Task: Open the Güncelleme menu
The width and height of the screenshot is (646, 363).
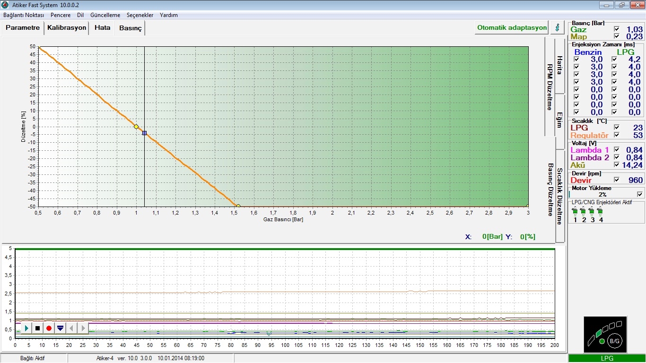Action: coord(105,15)
